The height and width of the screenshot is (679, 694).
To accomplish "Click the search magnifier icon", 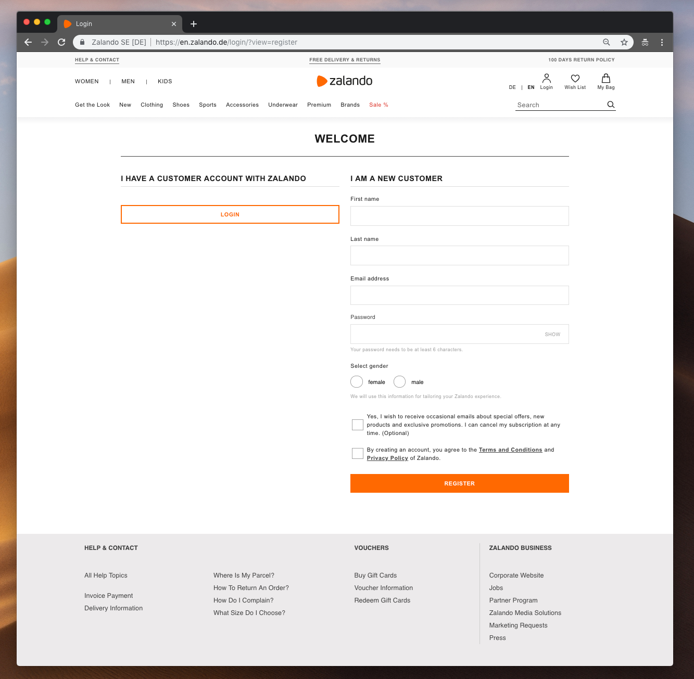I will coord(610,105).
